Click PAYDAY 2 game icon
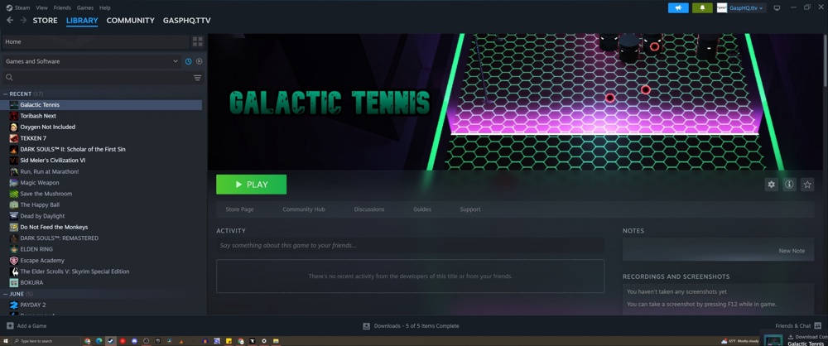 pyautogui.click(x=14, y=305)
